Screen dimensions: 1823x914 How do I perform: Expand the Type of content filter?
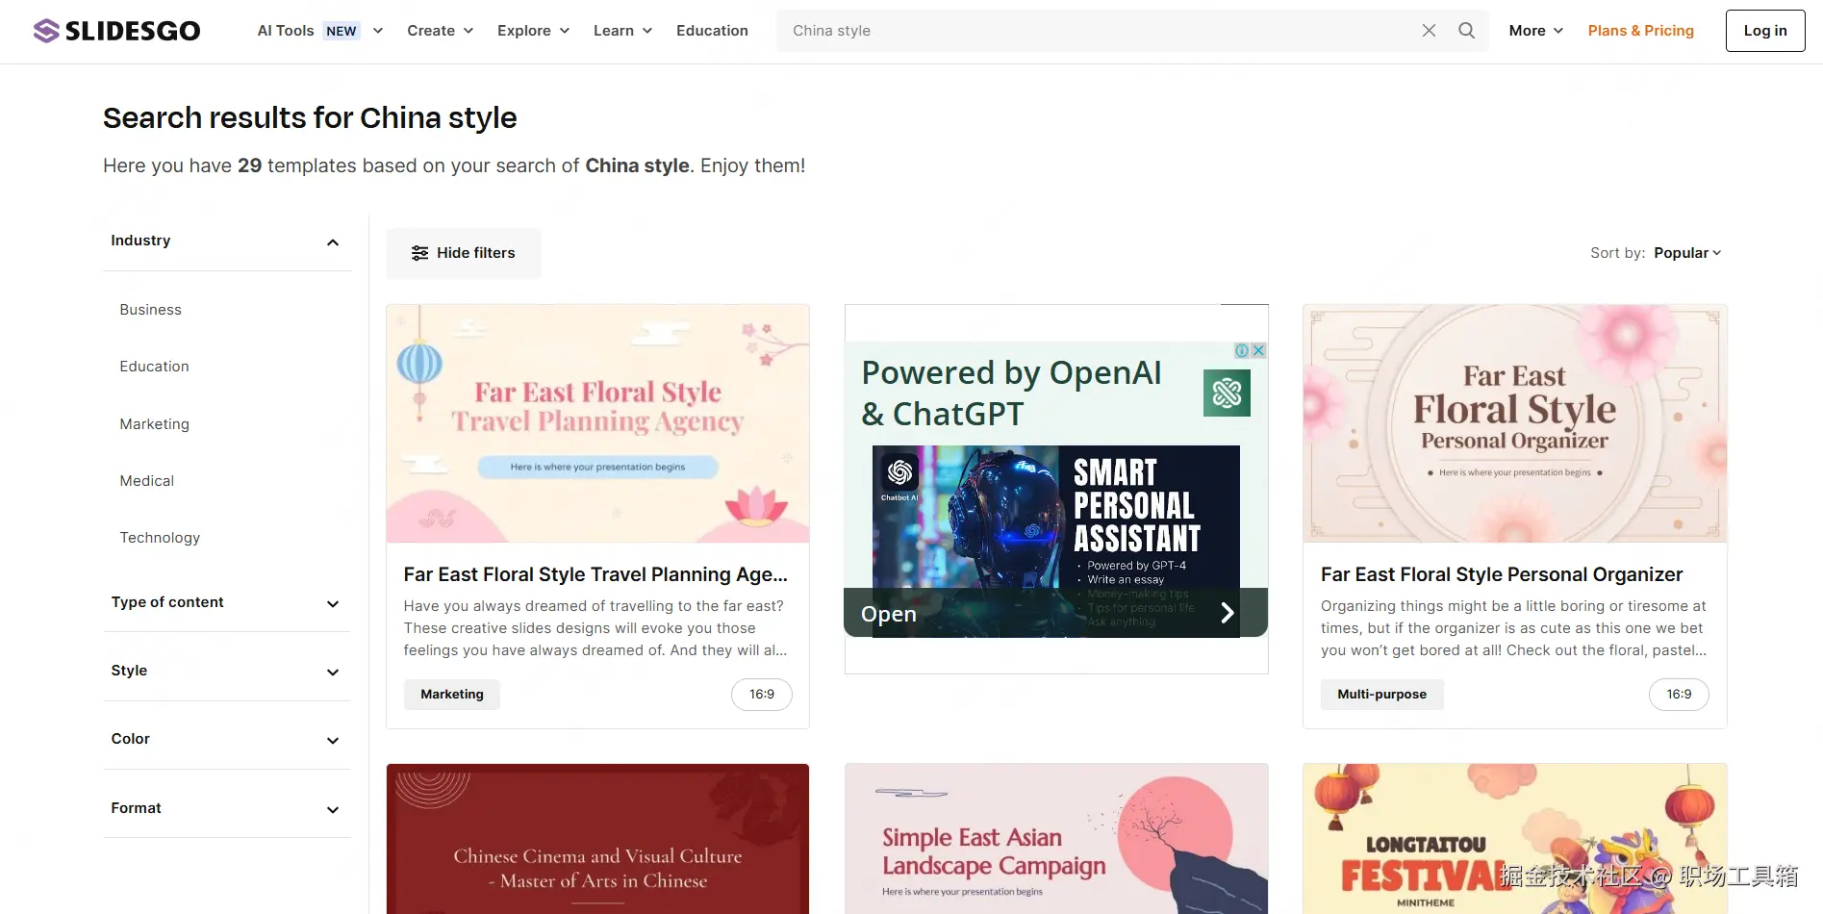pyautogui.click(x=226, y=603)
